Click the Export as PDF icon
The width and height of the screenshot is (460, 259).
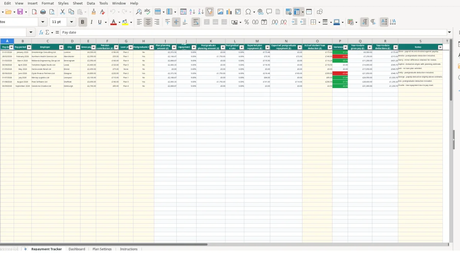pos(34,12)
